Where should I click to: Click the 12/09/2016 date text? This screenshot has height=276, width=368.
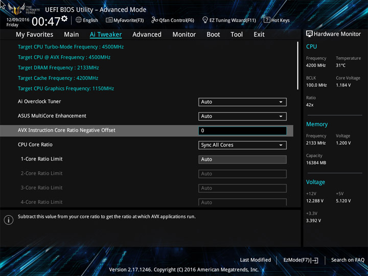18,20
